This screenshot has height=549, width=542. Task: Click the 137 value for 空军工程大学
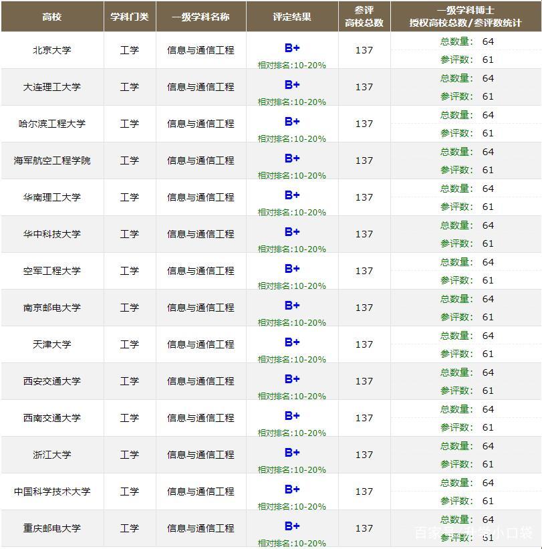click(x=364, y=271)
